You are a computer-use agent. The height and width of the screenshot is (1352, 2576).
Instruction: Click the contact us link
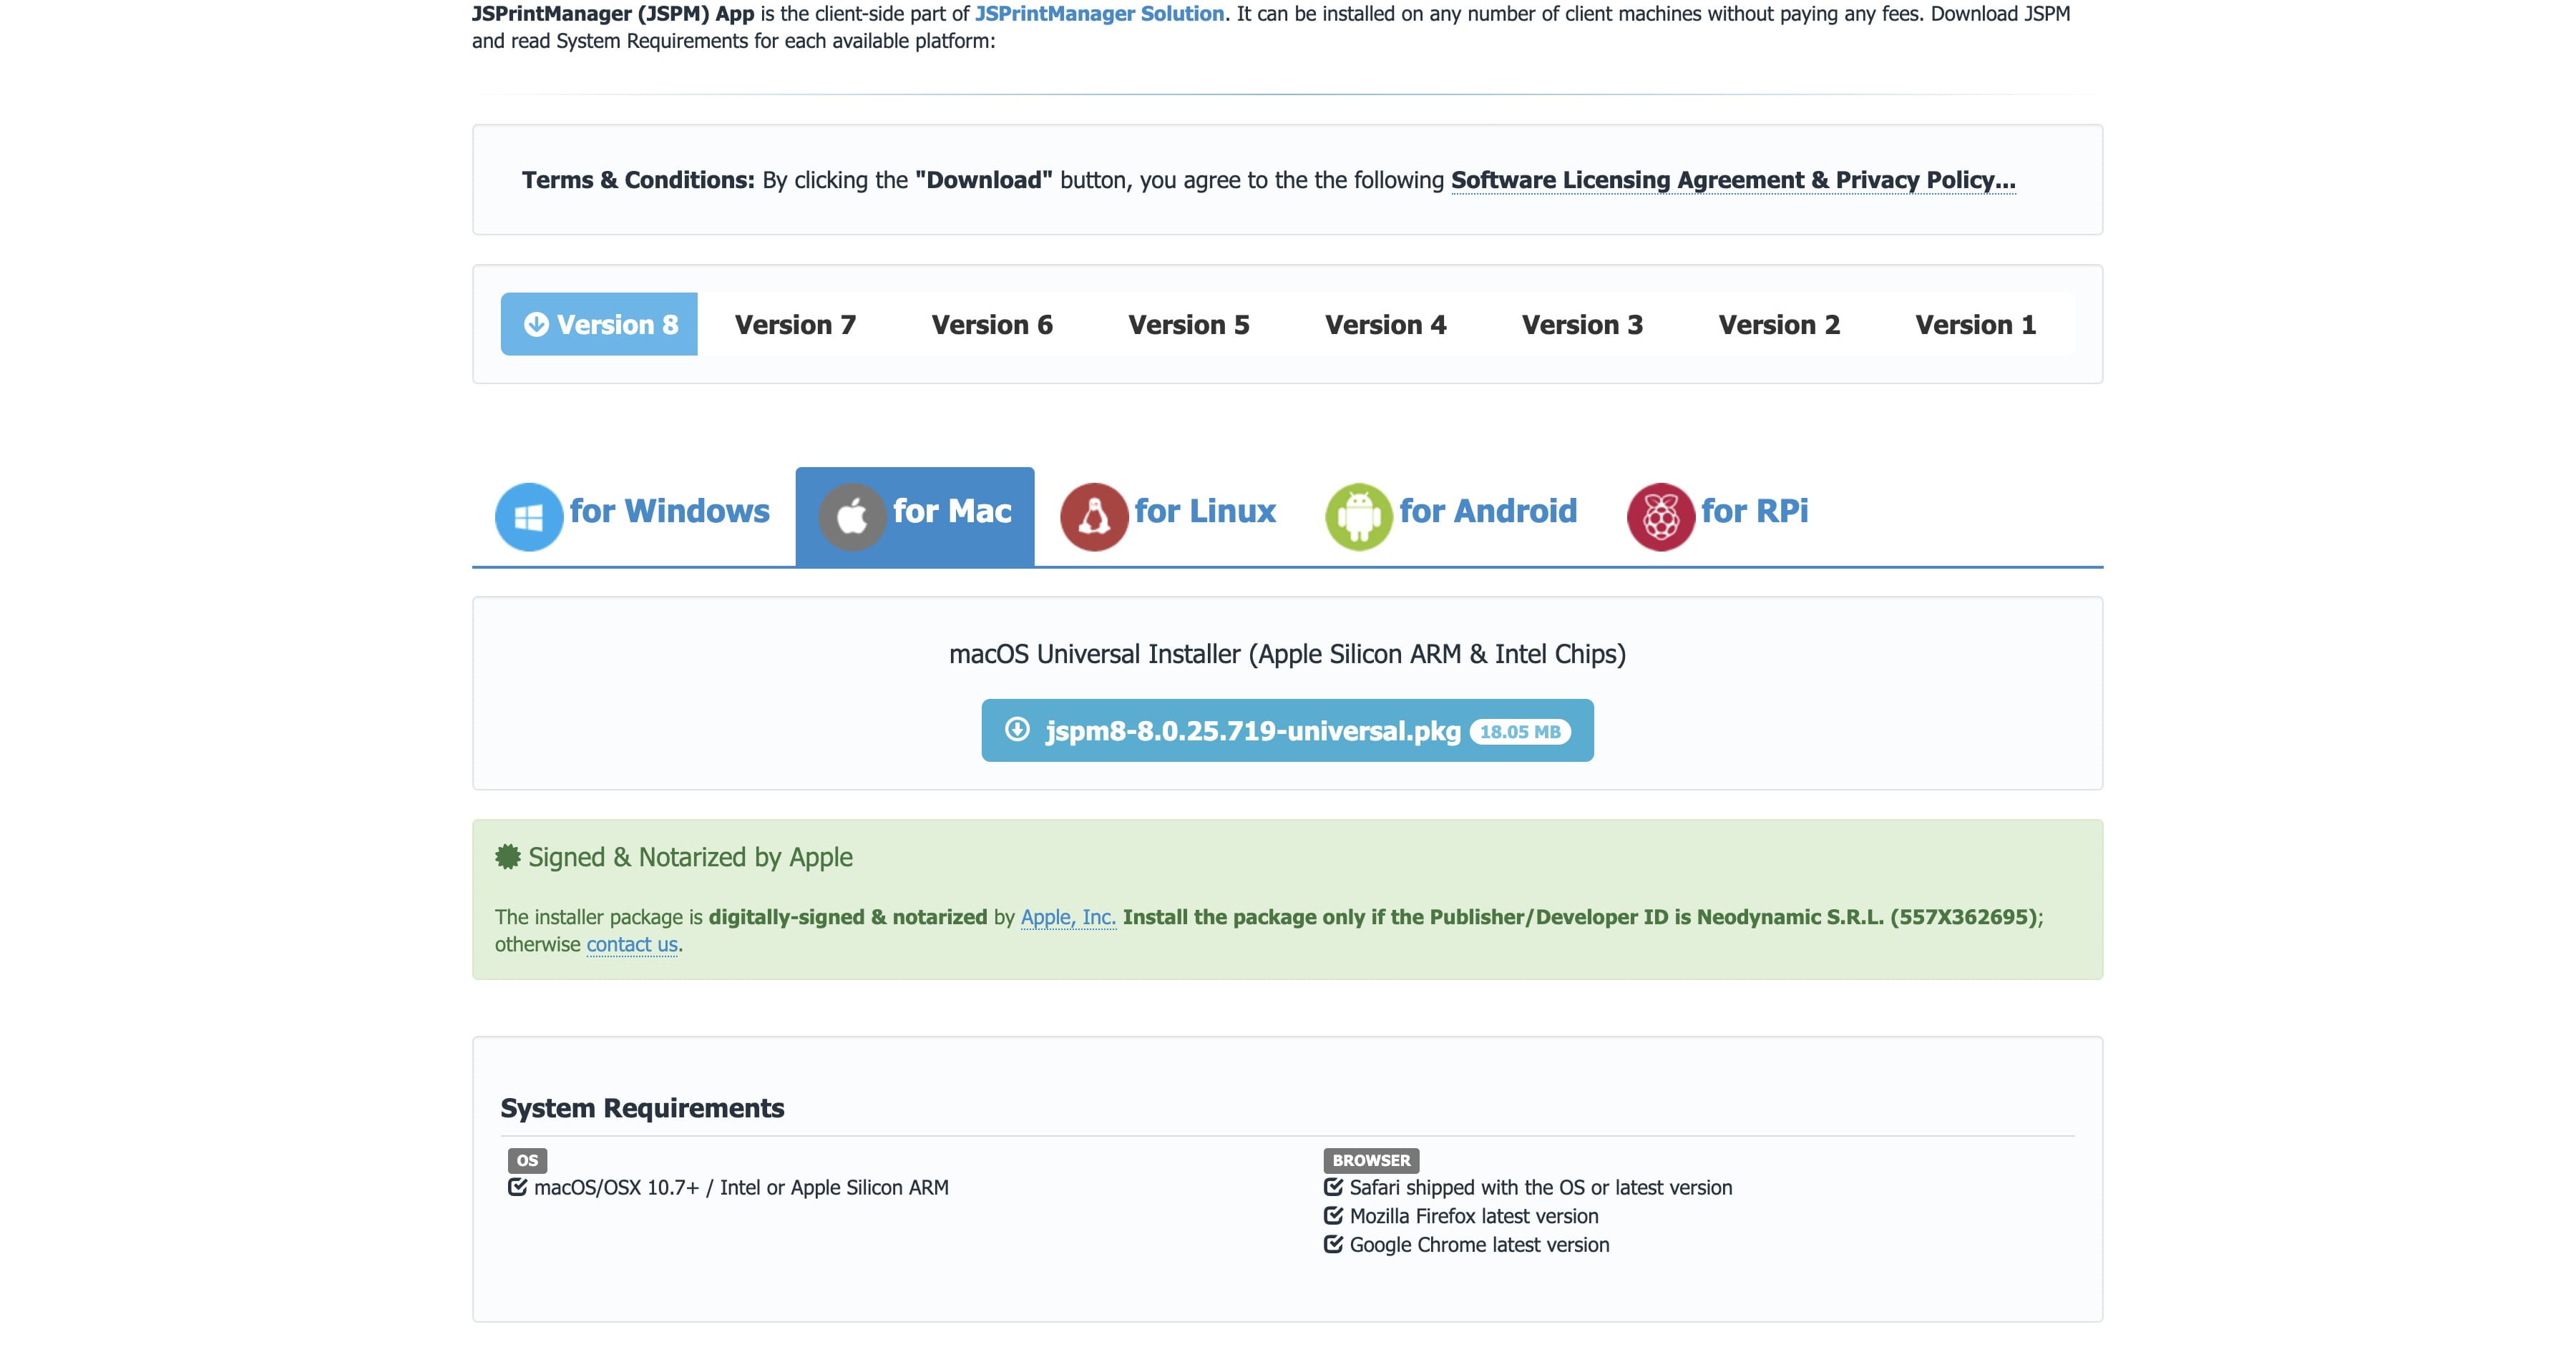coord(632,944)
